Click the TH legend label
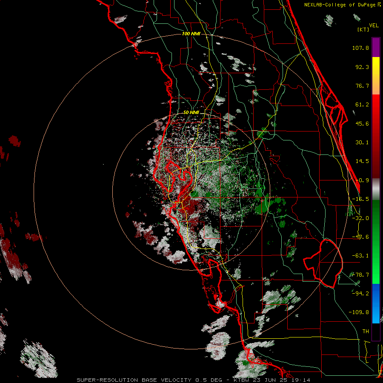 (366, 331)
